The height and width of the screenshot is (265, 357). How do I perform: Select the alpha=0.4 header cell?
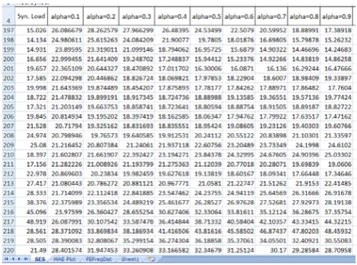click(x=172, y=16)
